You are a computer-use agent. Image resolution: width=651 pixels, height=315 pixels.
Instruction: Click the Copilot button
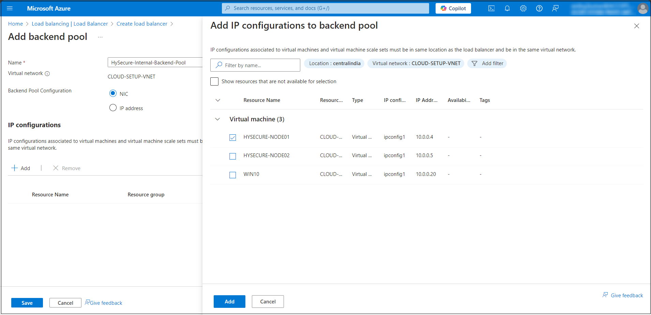click(453, 9)
